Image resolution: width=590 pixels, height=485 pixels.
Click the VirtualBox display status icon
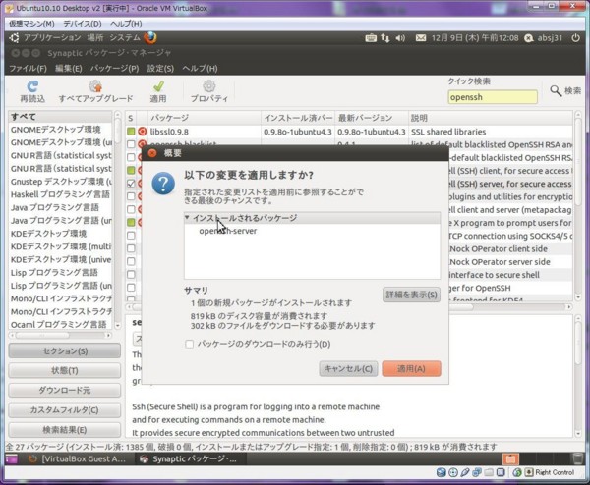click(x=501, y=472)
